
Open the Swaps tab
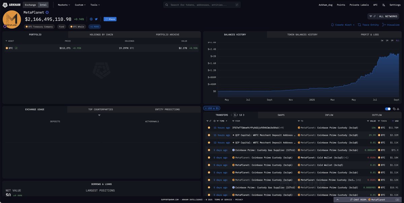[281, 115]
